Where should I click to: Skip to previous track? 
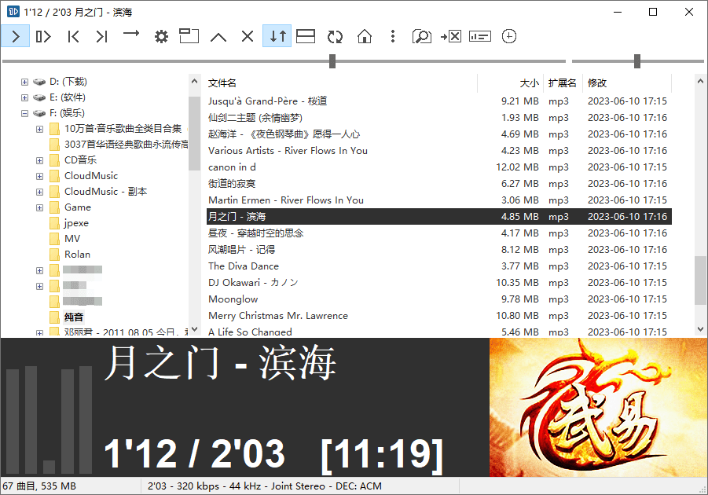pos(73,36)
